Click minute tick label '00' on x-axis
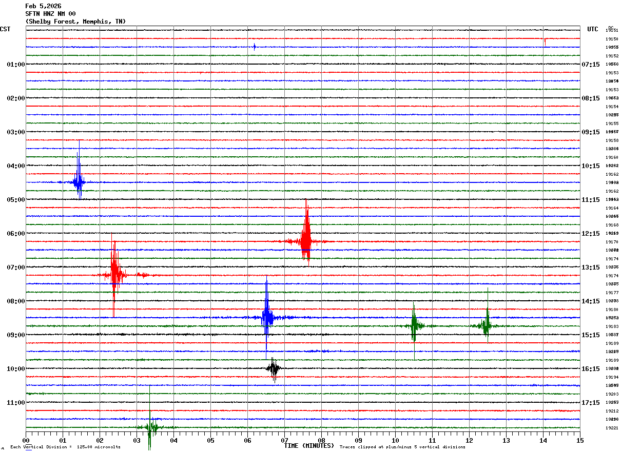The height and width of the screenshot is (454, 621). point(26,440)
